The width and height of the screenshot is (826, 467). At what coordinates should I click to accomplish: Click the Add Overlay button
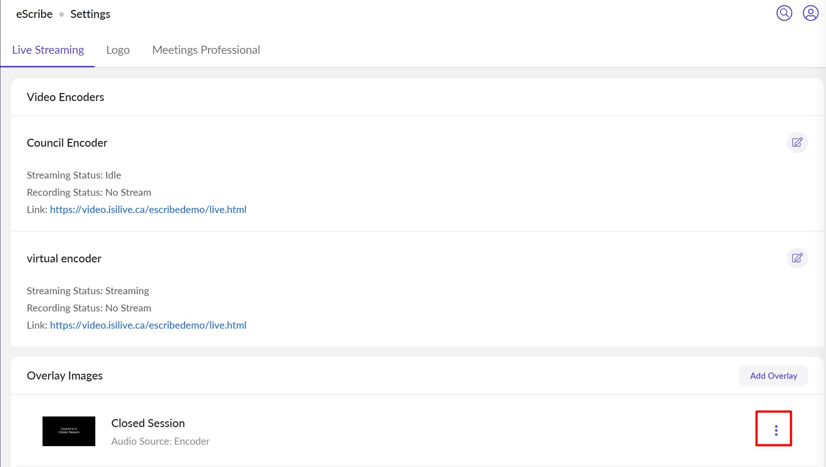tap(773, 376)
